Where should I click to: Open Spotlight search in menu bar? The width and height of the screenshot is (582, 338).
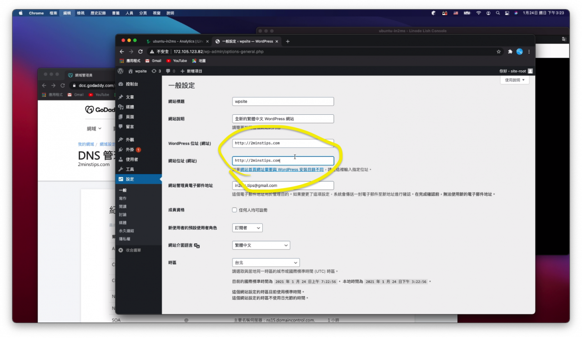(498, 13)
